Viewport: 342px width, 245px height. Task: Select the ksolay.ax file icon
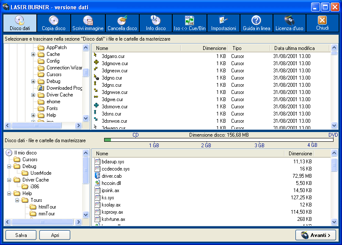click(x=97, y=204)
